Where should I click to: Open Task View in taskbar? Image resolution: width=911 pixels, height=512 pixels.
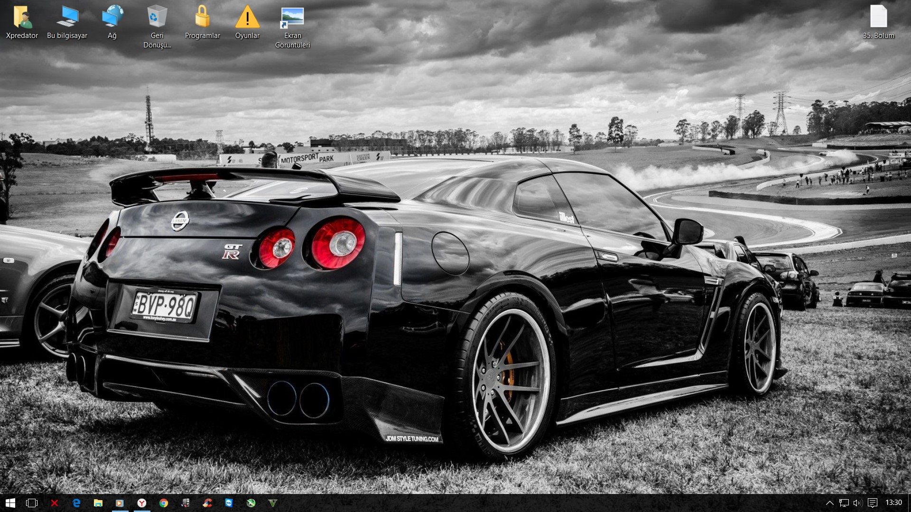pyautogui.click(x=32, y=503)
